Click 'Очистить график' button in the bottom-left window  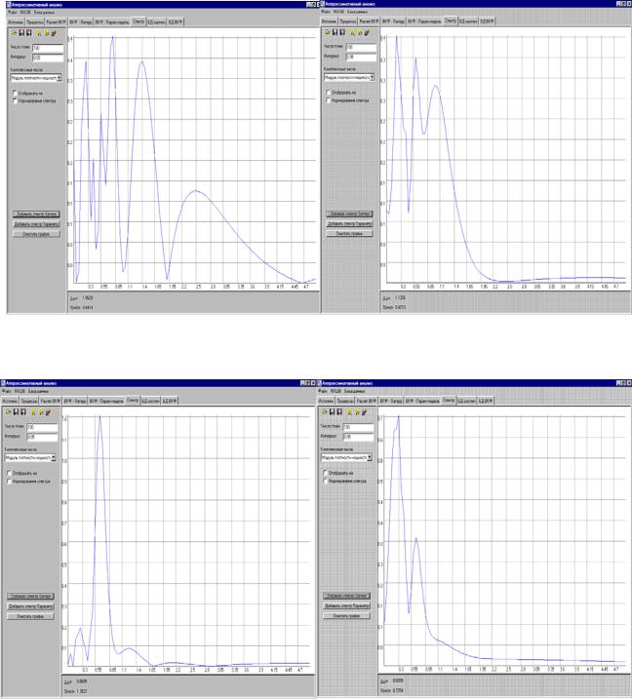click(30, 616)
